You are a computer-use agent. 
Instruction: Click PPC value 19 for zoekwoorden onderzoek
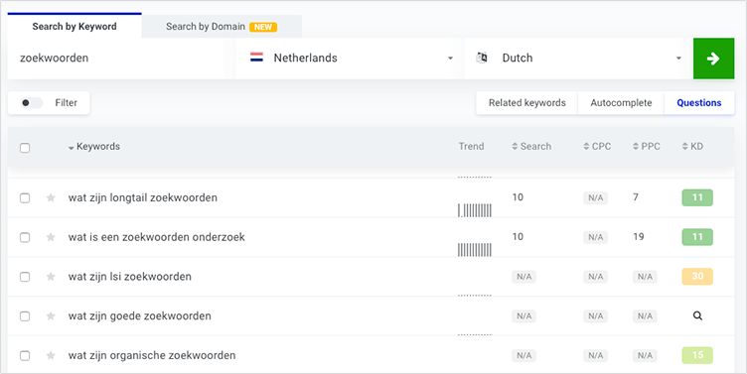639,237
